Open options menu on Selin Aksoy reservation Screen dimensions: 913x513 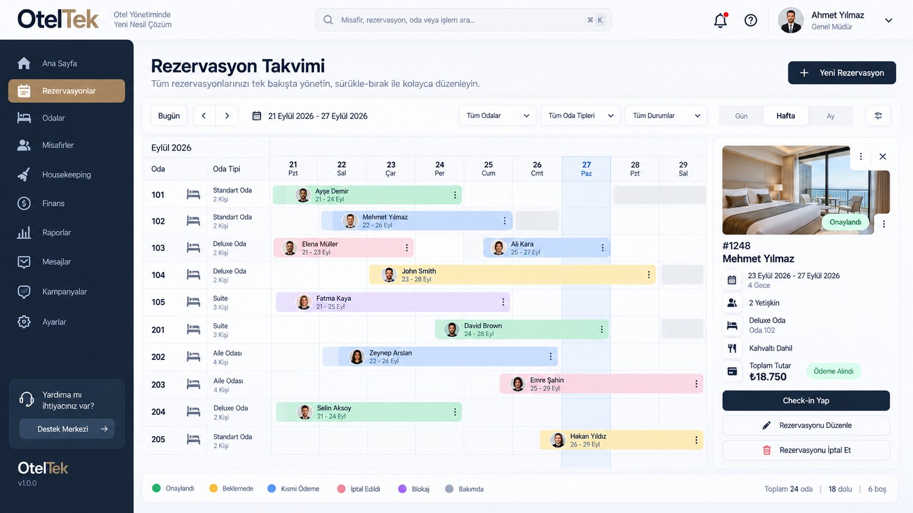tap(455, 412)
